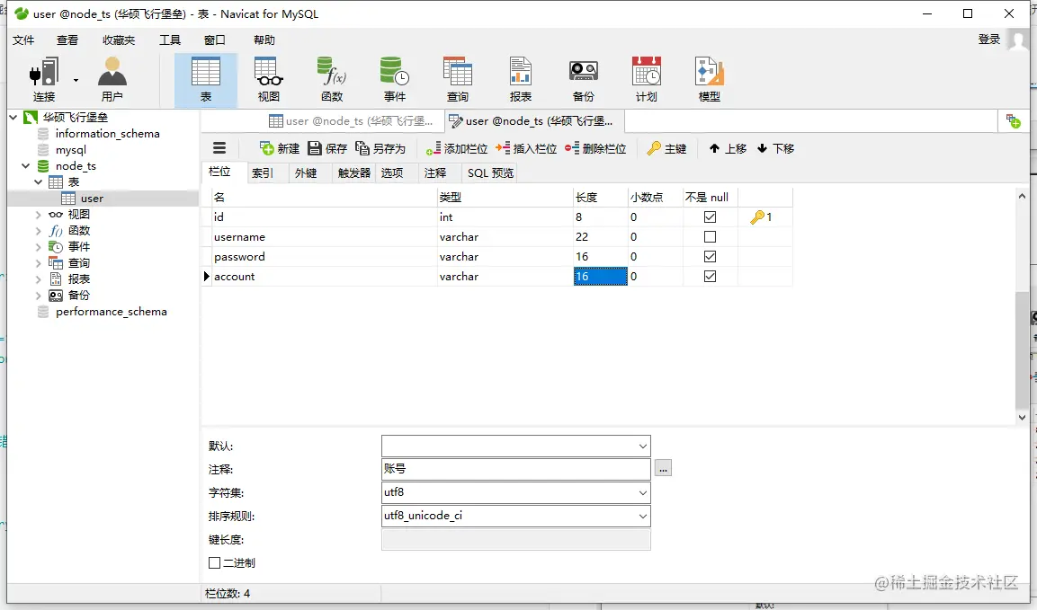Expand the 视图 tree node

(x=39, y=214)
